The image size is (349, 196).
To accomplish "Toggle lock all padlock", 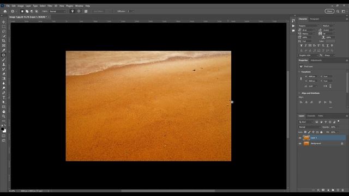I will 321,132.
